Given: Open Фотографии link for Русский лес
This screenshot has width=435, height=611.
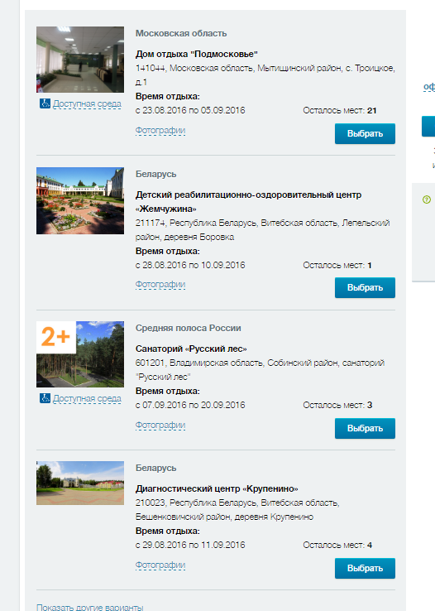Looking at the screenshot, I should pyautogui.click(x=160, y=425).
